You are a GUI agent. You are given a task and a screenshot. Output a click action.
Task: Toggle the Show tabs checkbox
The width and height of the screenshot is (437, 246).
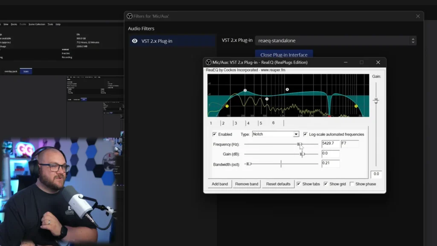tap(298, 184)
